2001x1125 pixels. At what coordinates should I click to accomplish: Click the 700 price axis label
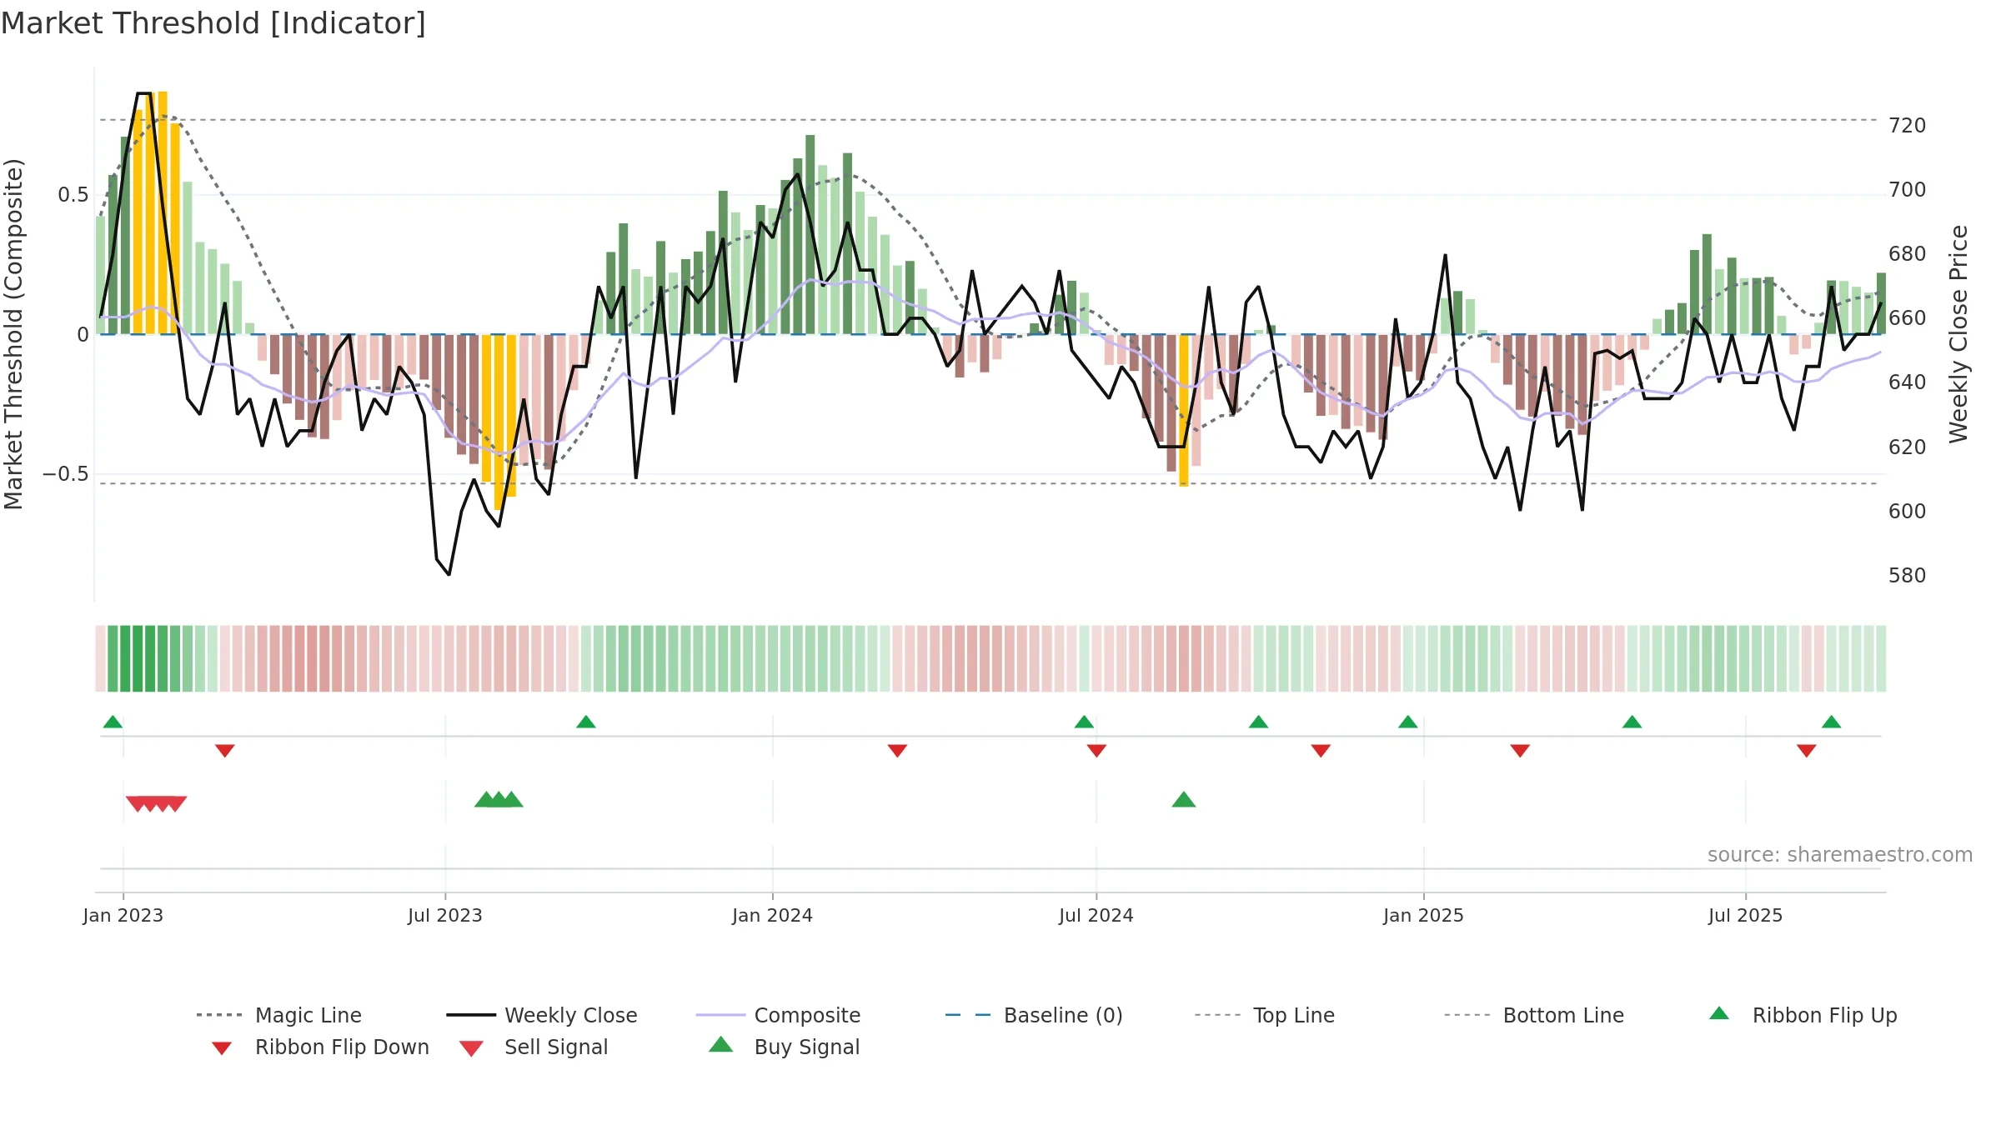1908,190
